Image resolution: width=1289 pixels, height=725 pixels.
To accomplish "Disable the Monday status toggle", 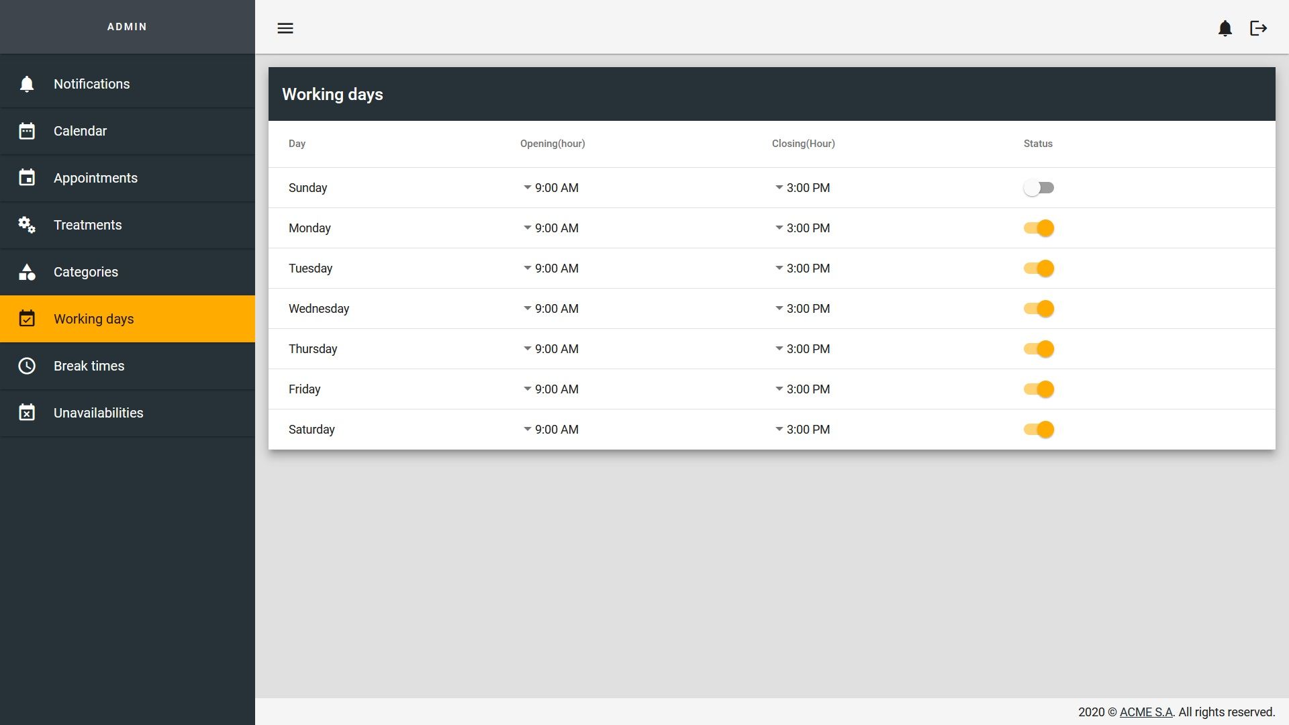I will point(1039,228).
